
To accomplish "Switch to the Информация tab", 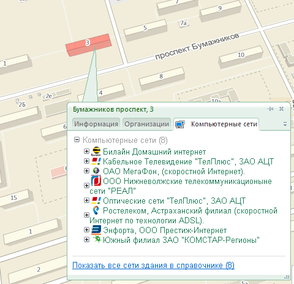I will coord(96,124).
